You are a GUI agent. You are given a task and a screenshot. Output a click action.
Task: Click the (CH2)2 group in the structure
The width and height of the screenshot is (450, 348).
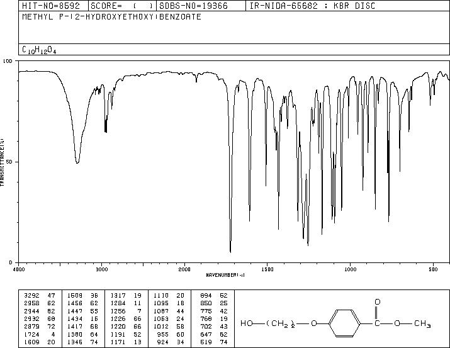tap(280, 324)
